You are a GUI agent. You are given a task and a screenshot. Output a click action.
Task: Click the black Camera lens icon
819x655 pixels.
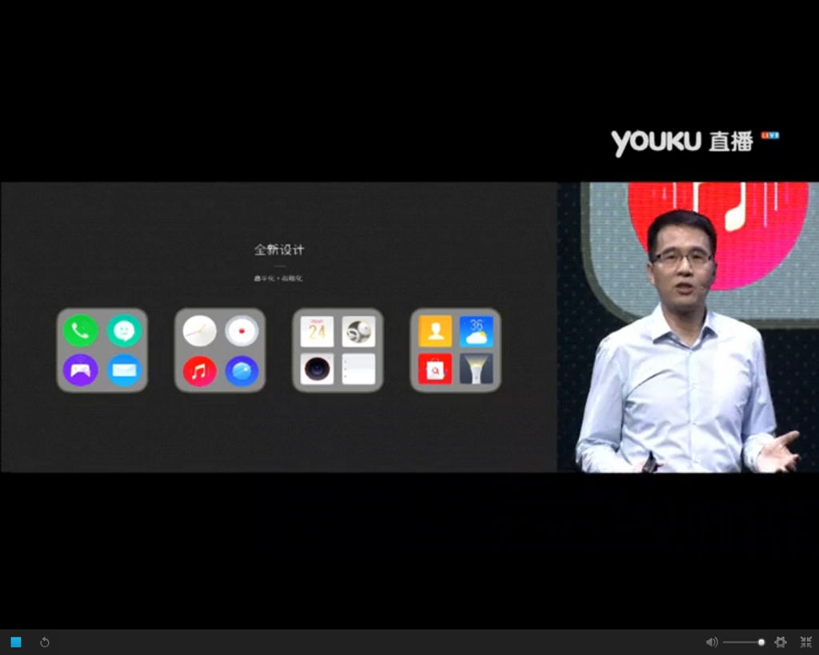tap(317, 369)
